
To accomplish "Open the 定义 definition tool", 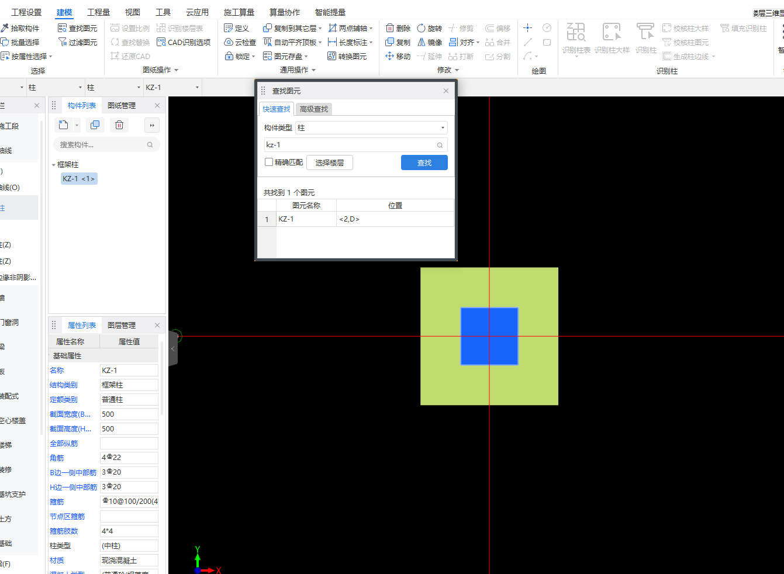I will [237, 28].
